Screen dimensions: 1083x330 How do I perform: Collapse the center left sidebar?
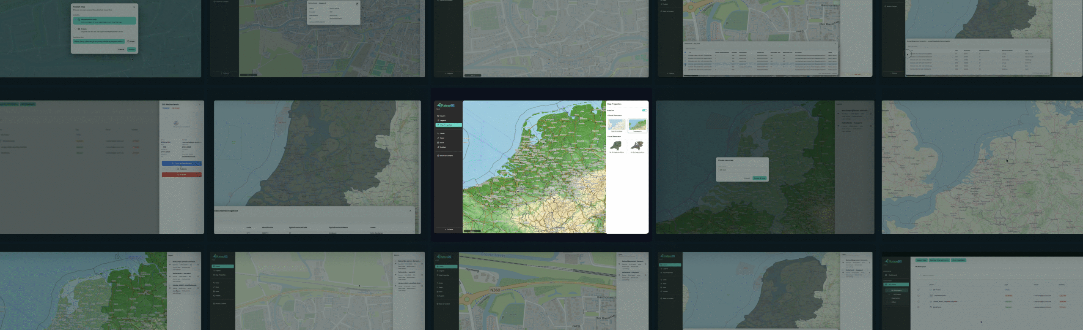coord(448,229)
